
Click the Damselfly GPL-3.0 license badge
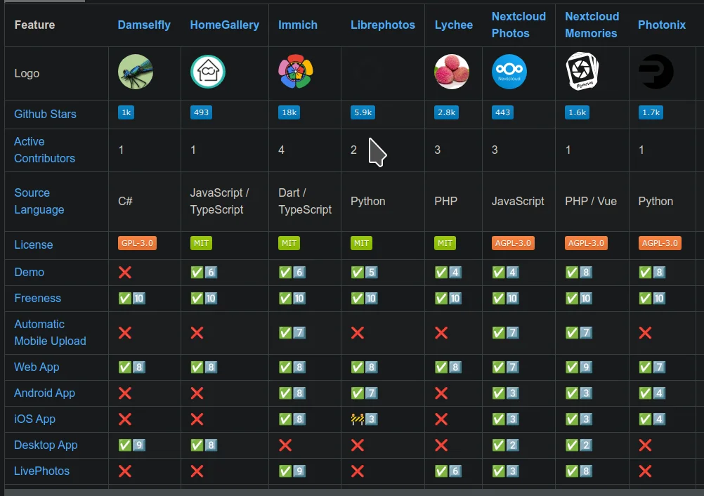click(x=137, y=243)
